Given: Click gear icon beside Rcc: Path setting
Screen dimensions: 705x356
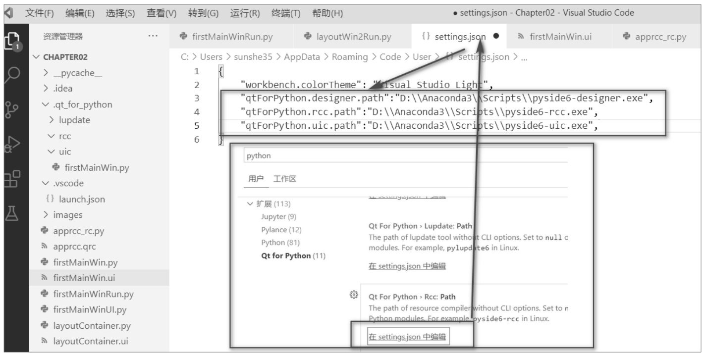Looking at the screenshot, I should pos(354,295).
